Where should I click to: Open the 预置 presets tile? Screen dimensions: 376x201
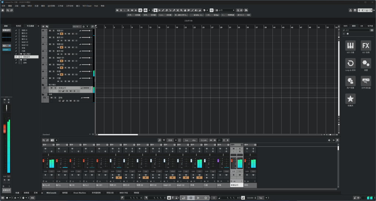366,63
